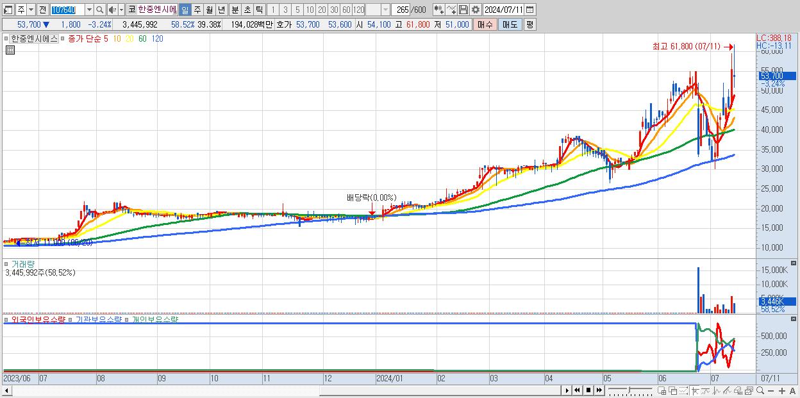The width and height of the screenshot is (800, 398).
Task: Collapse the volume panel corner button
Action: tap(794, 263)
